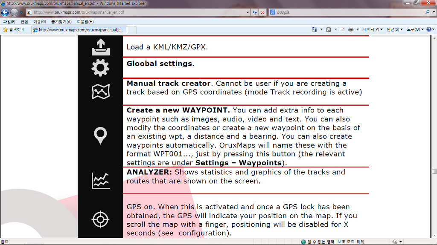Click the page icon in the address bar

tap(29, 12)
